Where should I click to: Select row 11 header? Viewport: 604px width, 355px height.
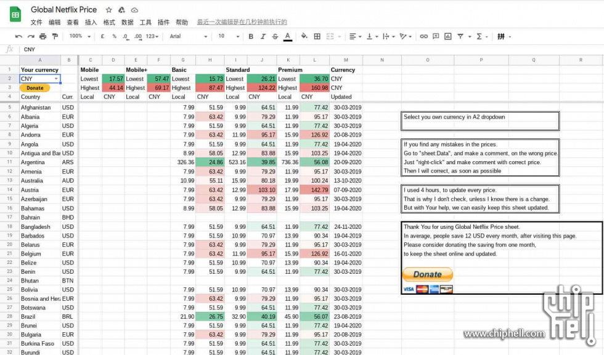[x=10, y=162]
